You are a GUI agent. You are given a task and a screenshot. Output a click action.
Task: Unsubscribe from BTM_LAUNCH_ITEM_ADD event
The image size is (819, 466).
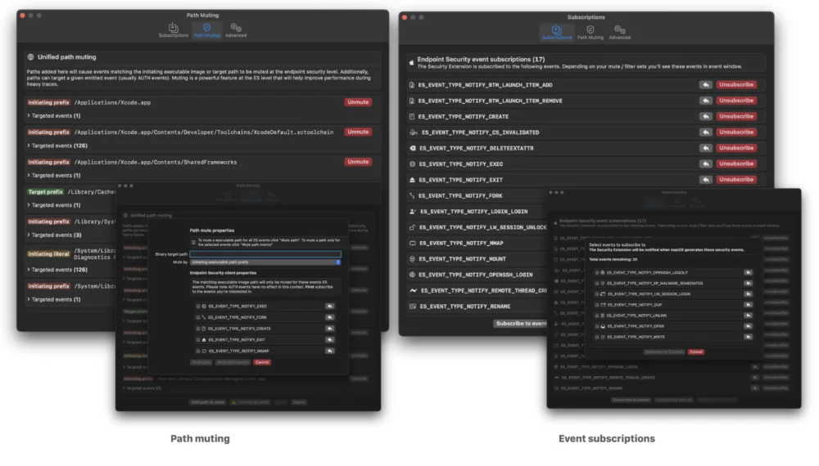(x=736, y=84)
